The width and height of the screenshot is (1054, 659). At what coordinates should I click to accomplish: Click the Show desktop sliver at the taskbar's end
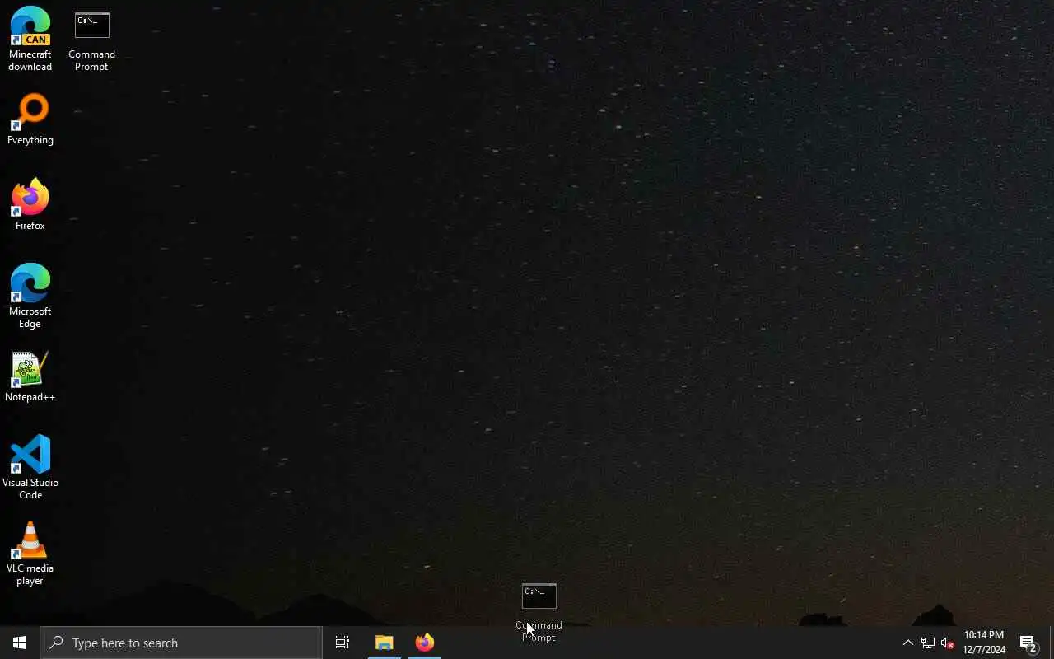(1052, 643)
